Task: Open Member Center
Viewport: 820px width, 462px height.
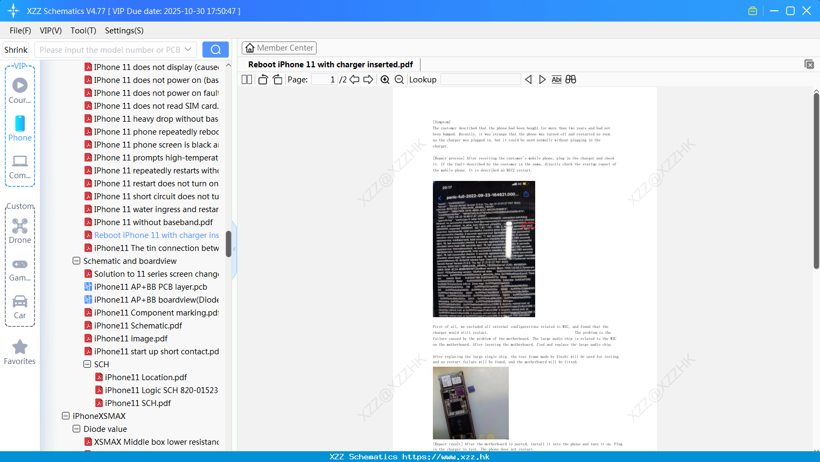Action: click(x=279, y=48)
